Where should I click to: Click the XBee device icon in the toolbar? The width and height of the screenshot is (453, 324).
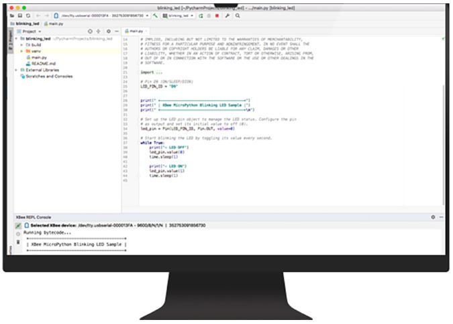[56, 15]
